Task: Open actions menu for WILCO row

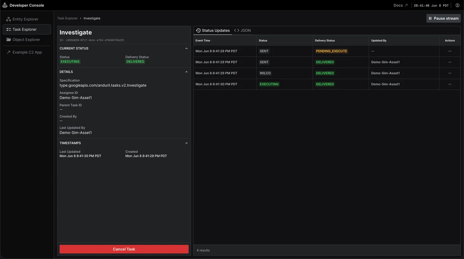Action: [x=450, y=73]
